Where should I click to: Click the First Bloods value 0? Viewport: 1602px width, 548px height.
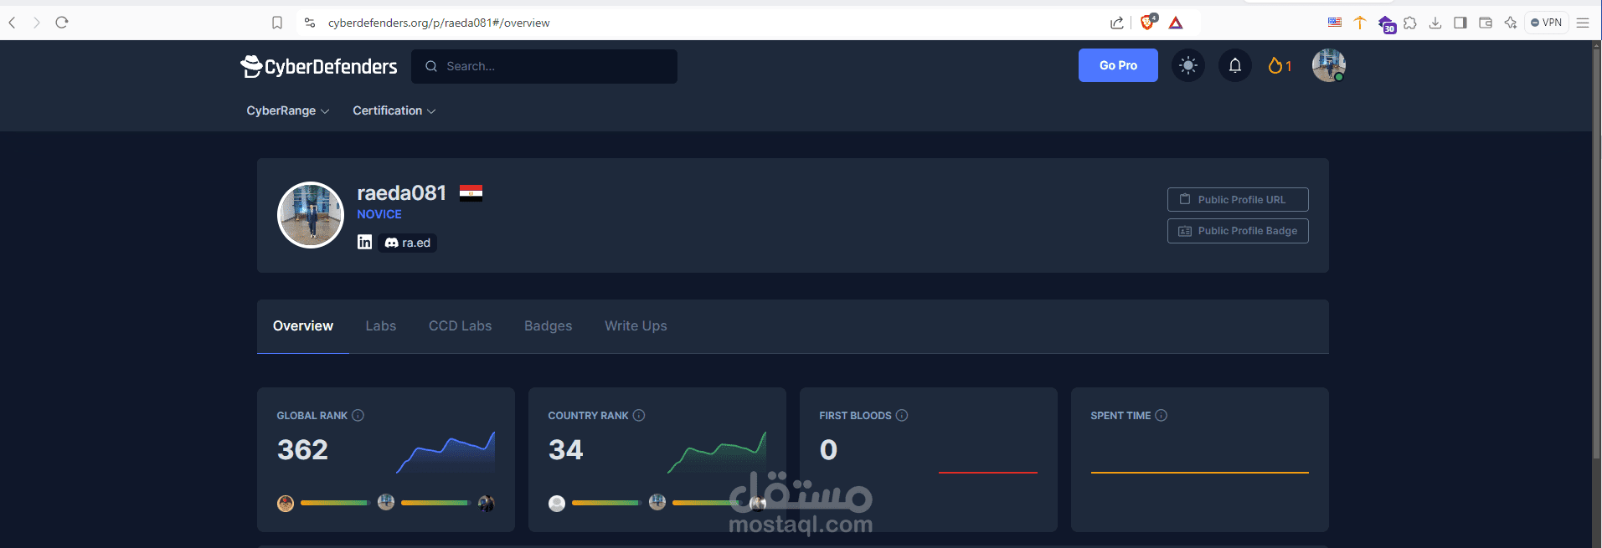[x=828, y=450]
